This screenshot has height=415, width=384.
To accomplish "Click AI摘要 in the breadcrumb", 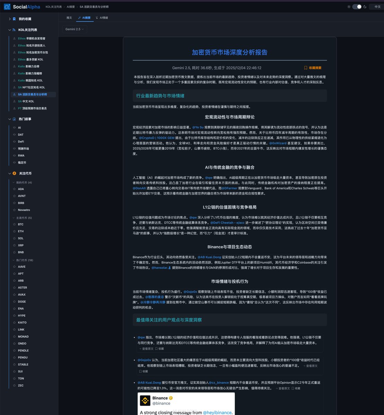I will point(71,7).
